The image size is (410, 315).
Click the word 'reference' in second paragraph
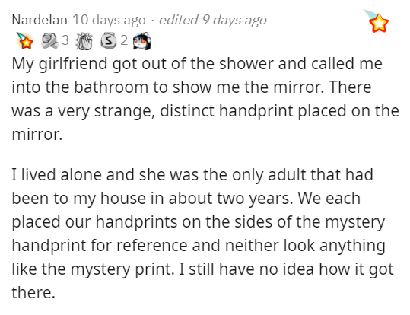[x=152, y=246]
